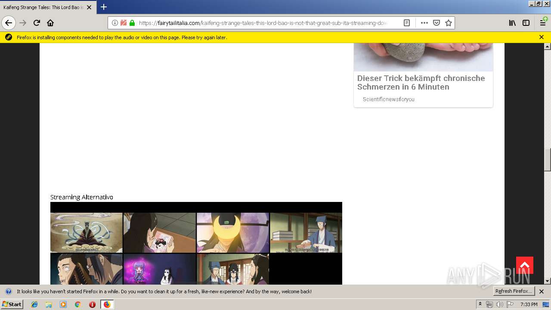Select the purple-haired girl thumbnail
This screenshot has height=310, width=551.
pyautogui.click(x=160, y=269)
